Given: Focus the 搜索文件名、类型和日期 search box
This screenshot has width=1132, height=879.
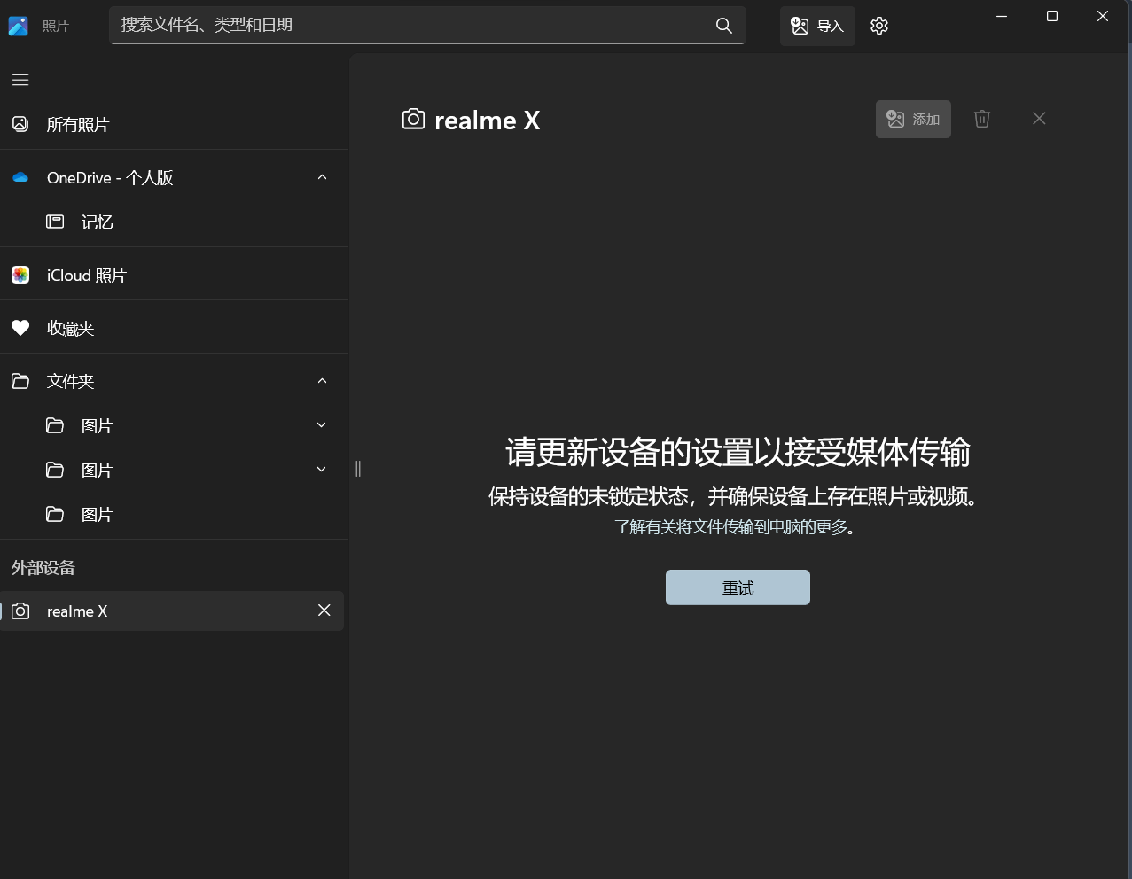Looking at the screenshot, I should click(427, 26).
